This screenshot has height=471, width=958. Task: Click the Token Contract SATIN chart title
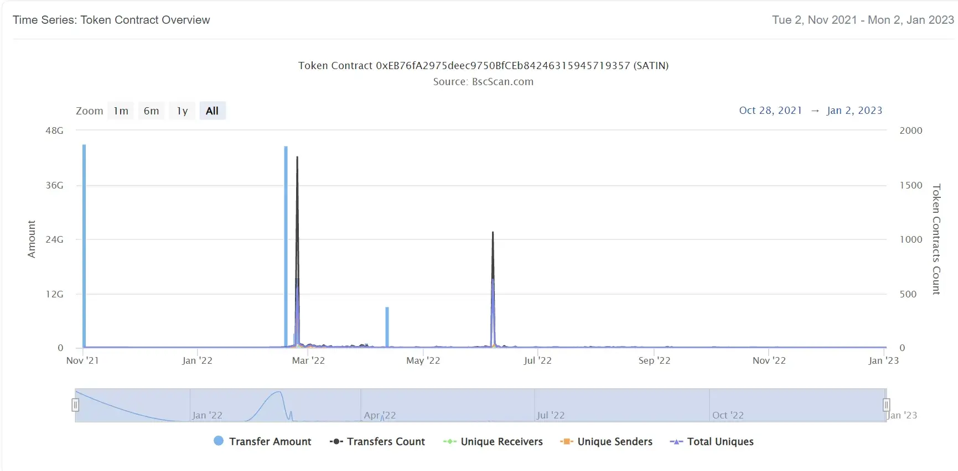point(483,65)
